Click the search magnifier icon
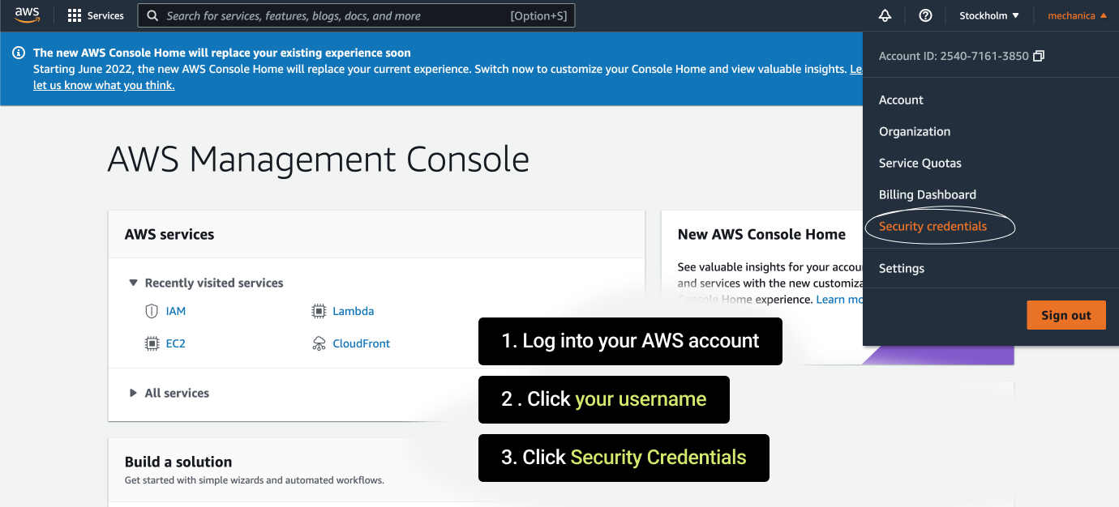 tap(152, 15)
